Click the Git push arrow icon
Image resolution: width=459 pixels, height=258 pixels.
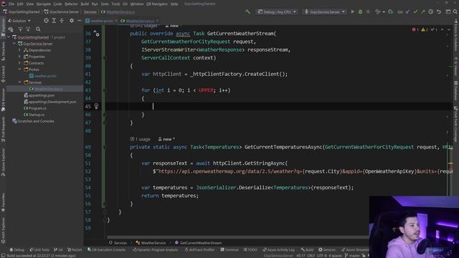pos(423,11)
